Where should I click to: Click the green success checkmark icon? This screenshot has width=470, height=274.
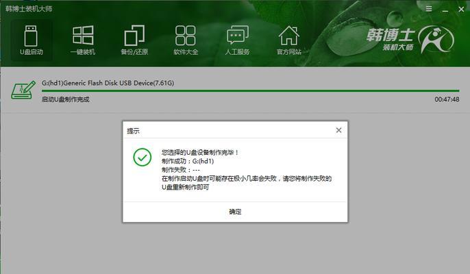point(143,157)
